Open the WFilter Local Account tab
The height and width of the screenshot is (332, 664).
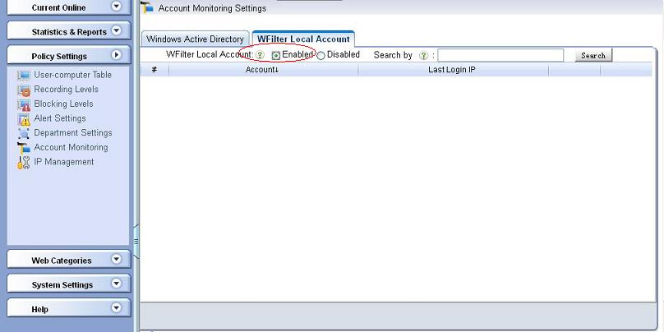[303, 39]
